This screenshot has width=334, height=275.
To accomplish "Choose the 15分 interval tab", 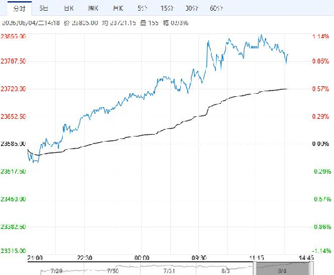I will pyautogui.click(x=167, y=8).
